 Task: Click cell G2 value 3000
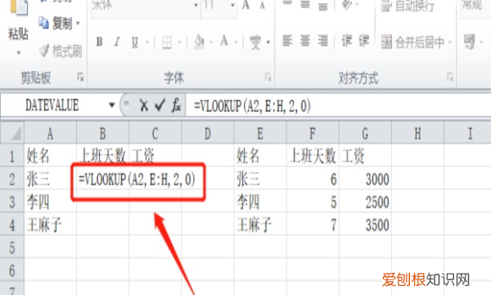point(365,179)
